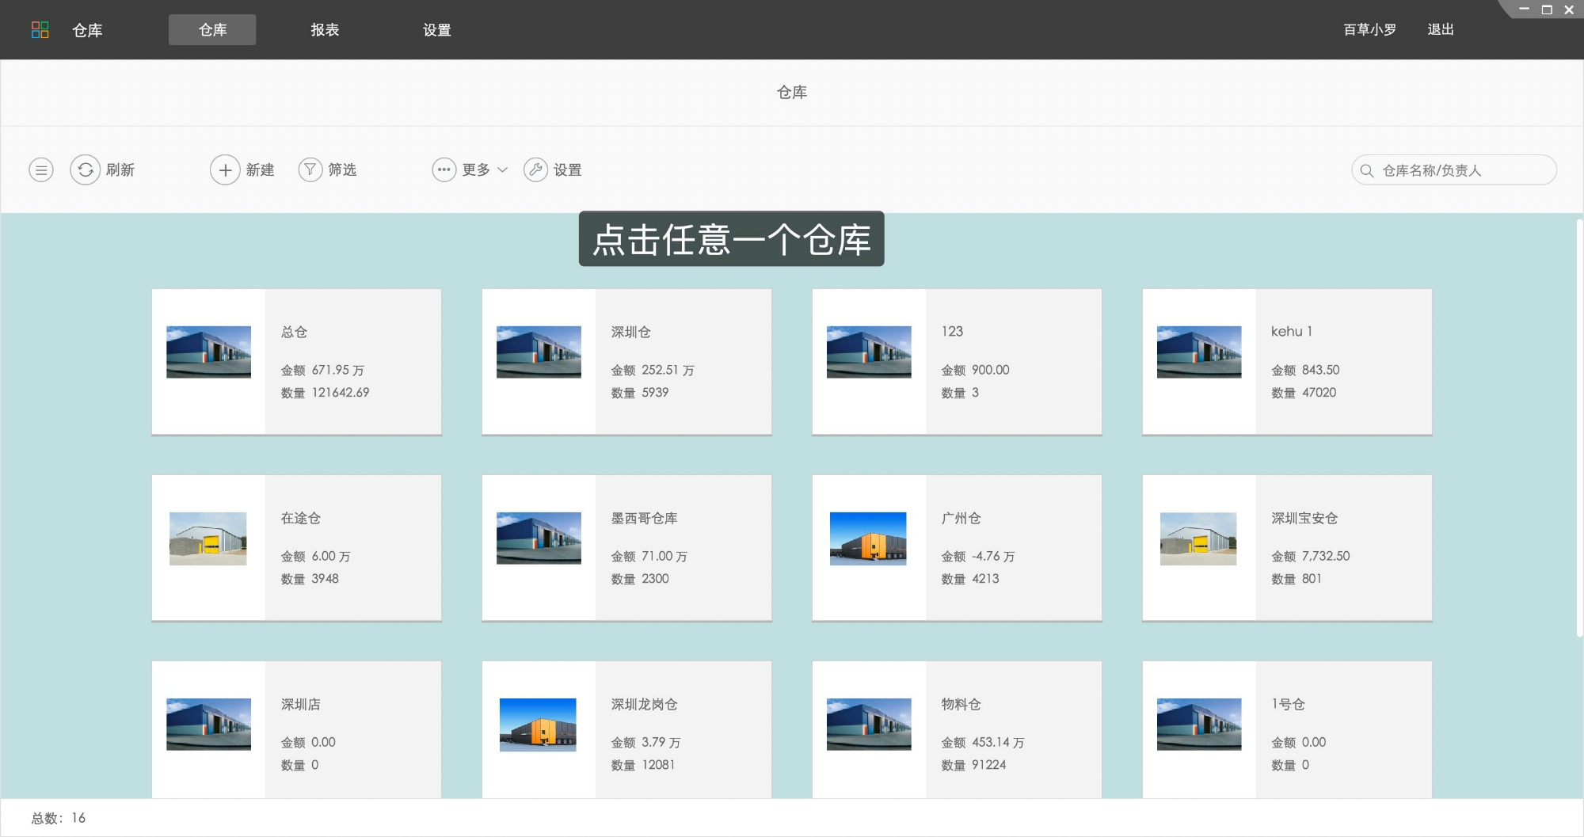Viewport: 1584px width, 837px height.
Task: Minimize the application window
Action: [1524, 10]
